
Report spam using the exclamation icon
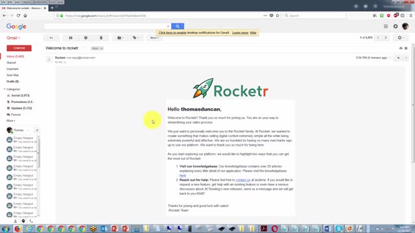pyautogui.click(x=86, y=38)
